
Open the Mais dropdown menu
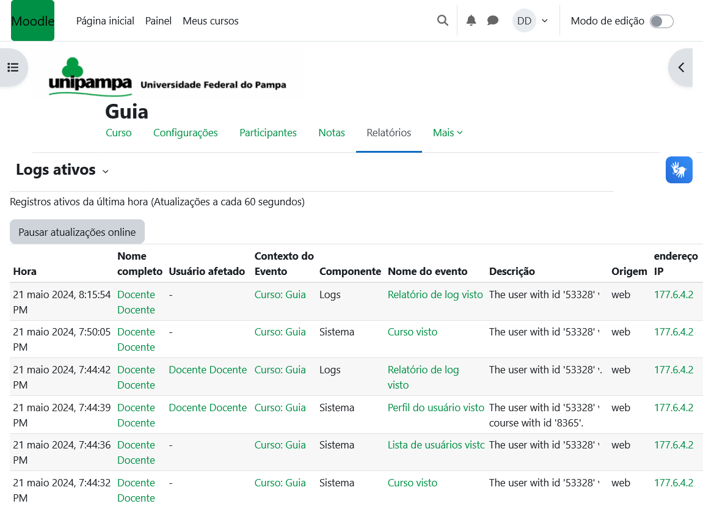click(x=448, y=133)
